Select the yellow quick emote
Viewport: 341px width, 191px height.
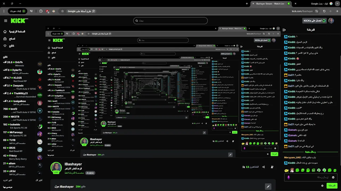pos(286,170)
